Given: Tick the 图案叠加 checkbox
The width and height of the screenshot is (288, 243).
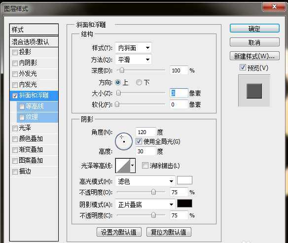Looking at the screenshot, I should [x=15, y=161].
